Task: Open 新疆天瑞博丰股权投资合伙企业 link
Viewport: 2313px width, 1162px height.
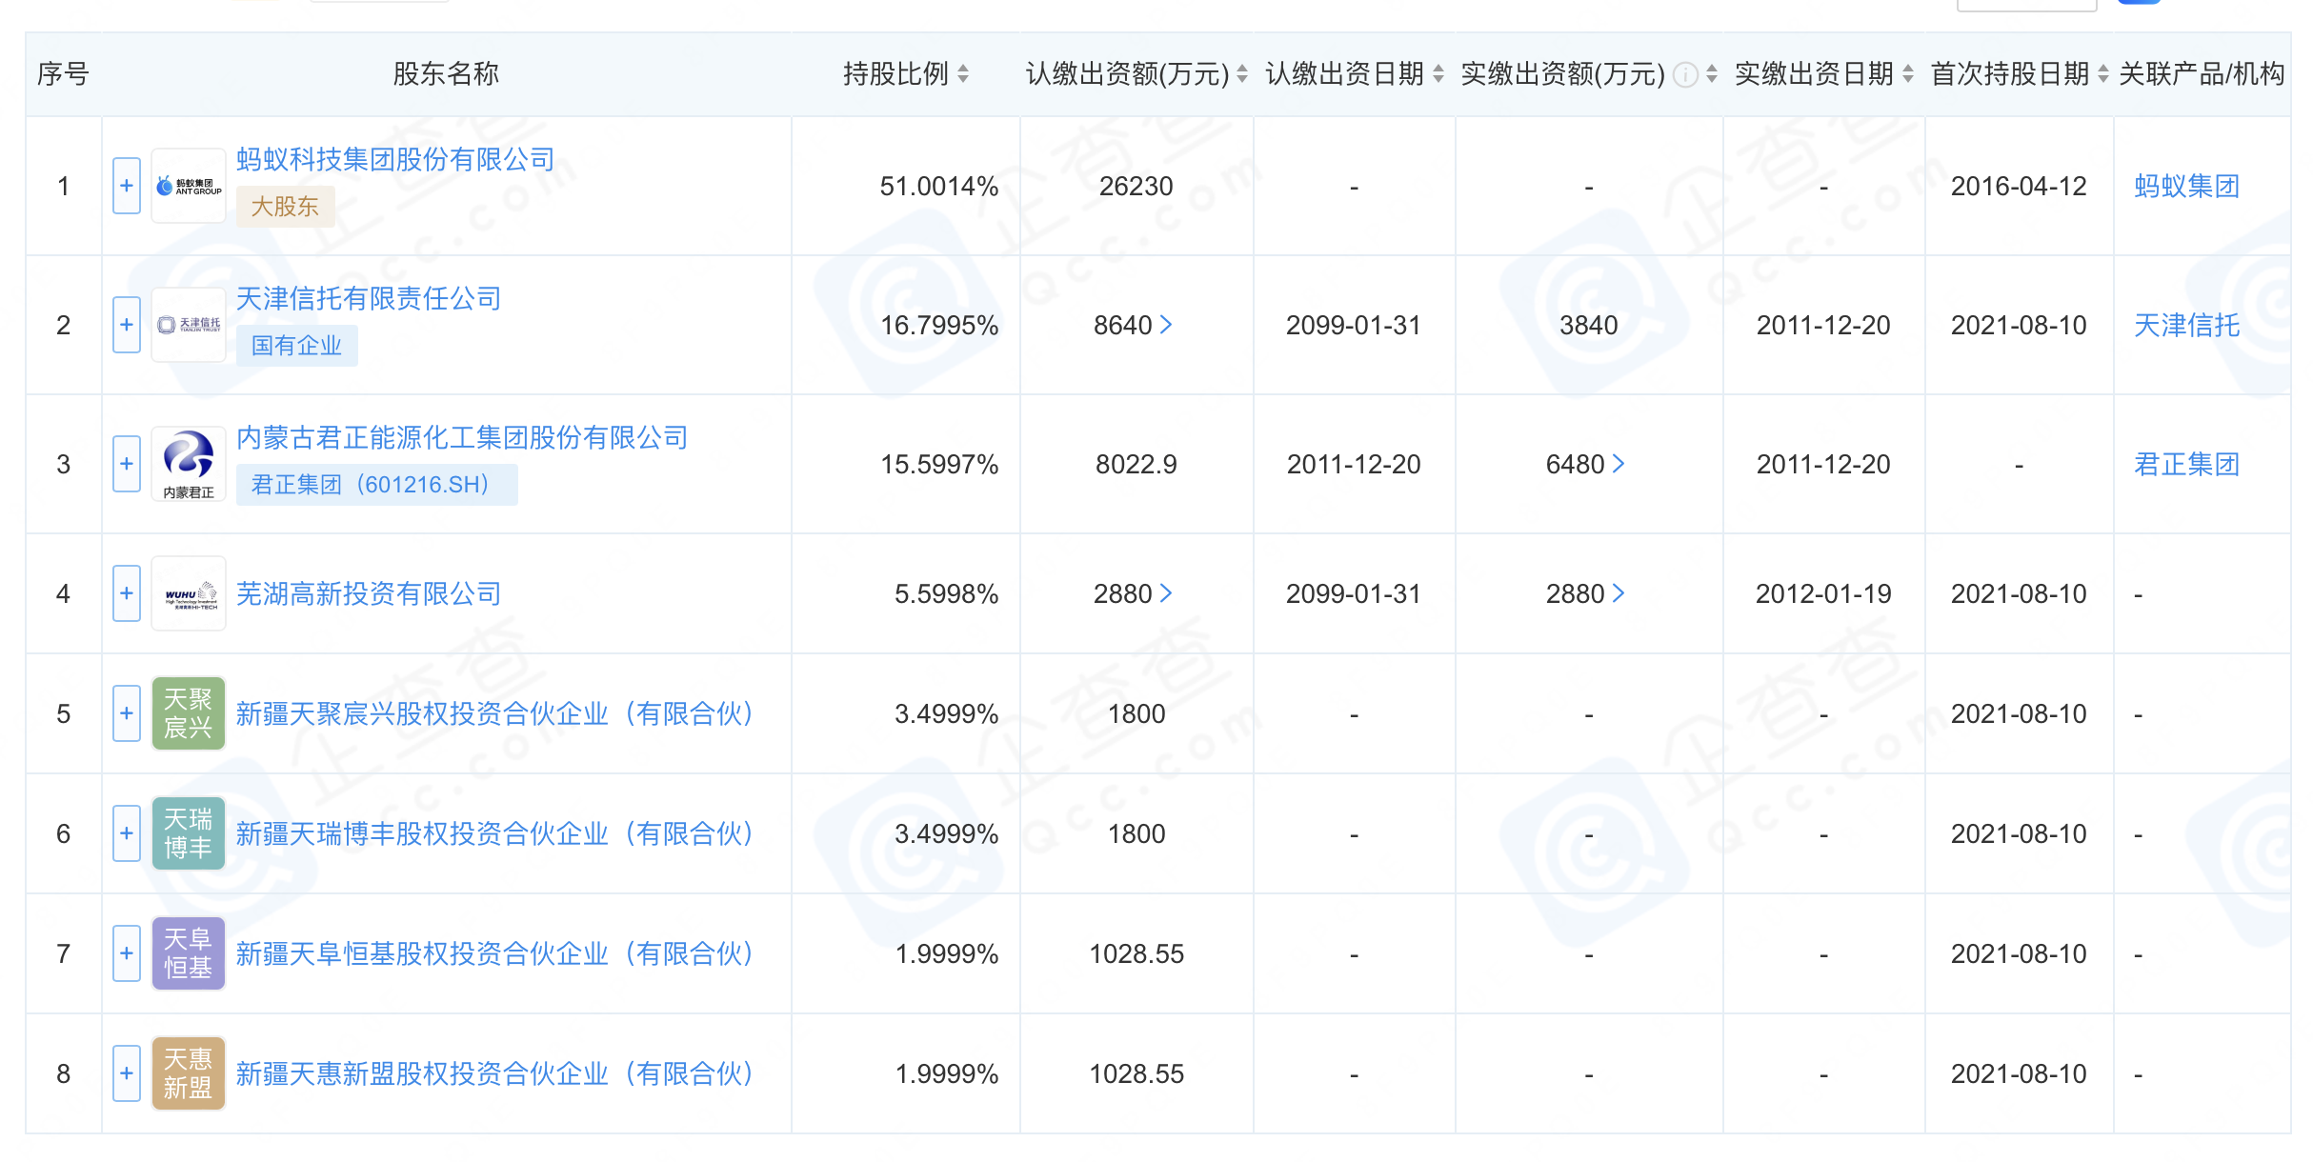Action: (x=495, y=833)
